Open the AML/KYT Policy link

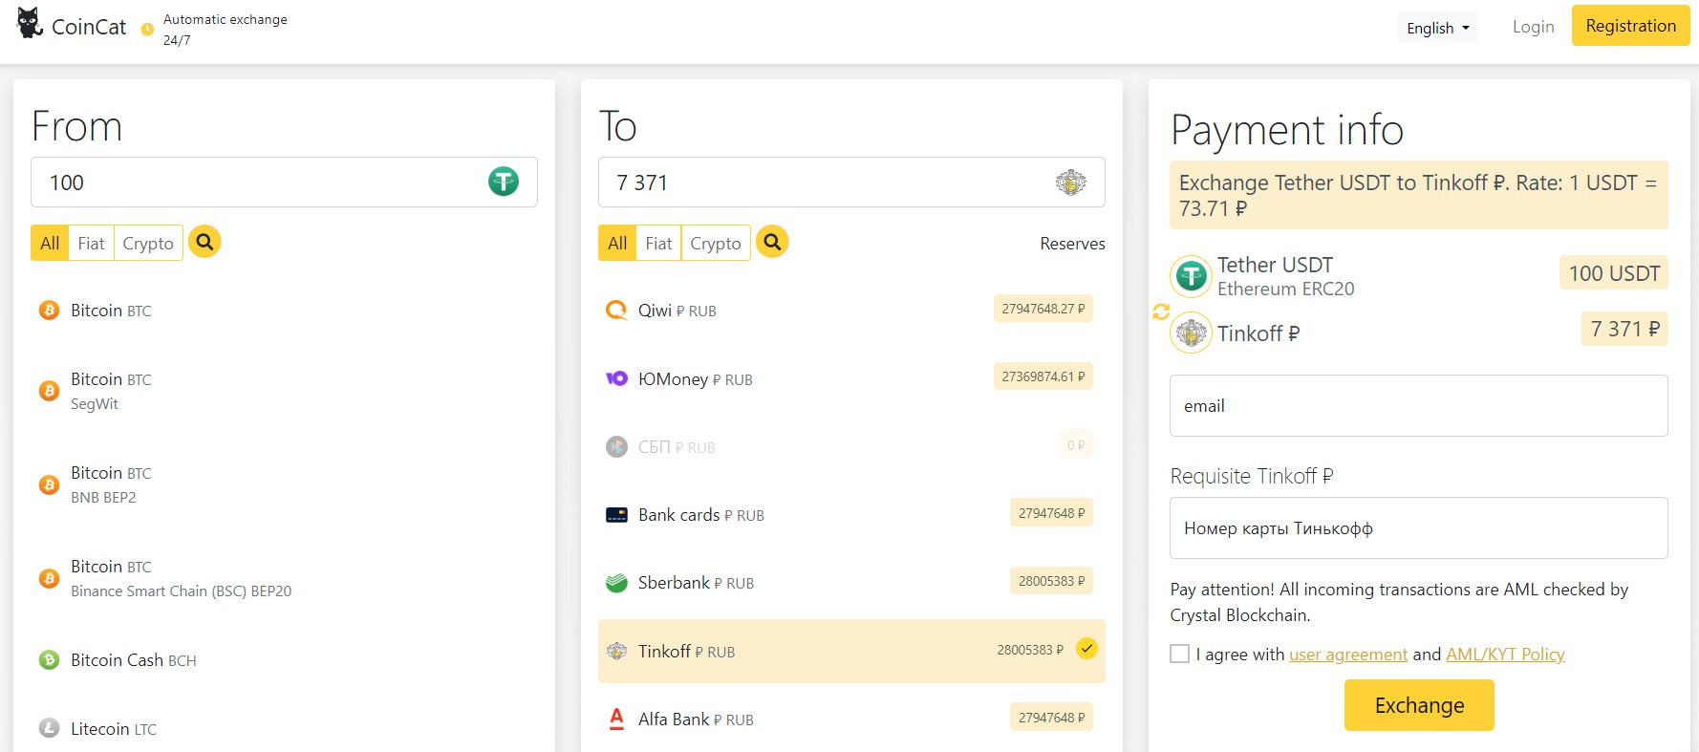click(x=1505, y=655)
